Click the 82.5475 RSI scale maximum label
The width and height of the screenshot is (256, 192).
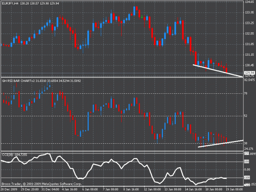[249, 80]
